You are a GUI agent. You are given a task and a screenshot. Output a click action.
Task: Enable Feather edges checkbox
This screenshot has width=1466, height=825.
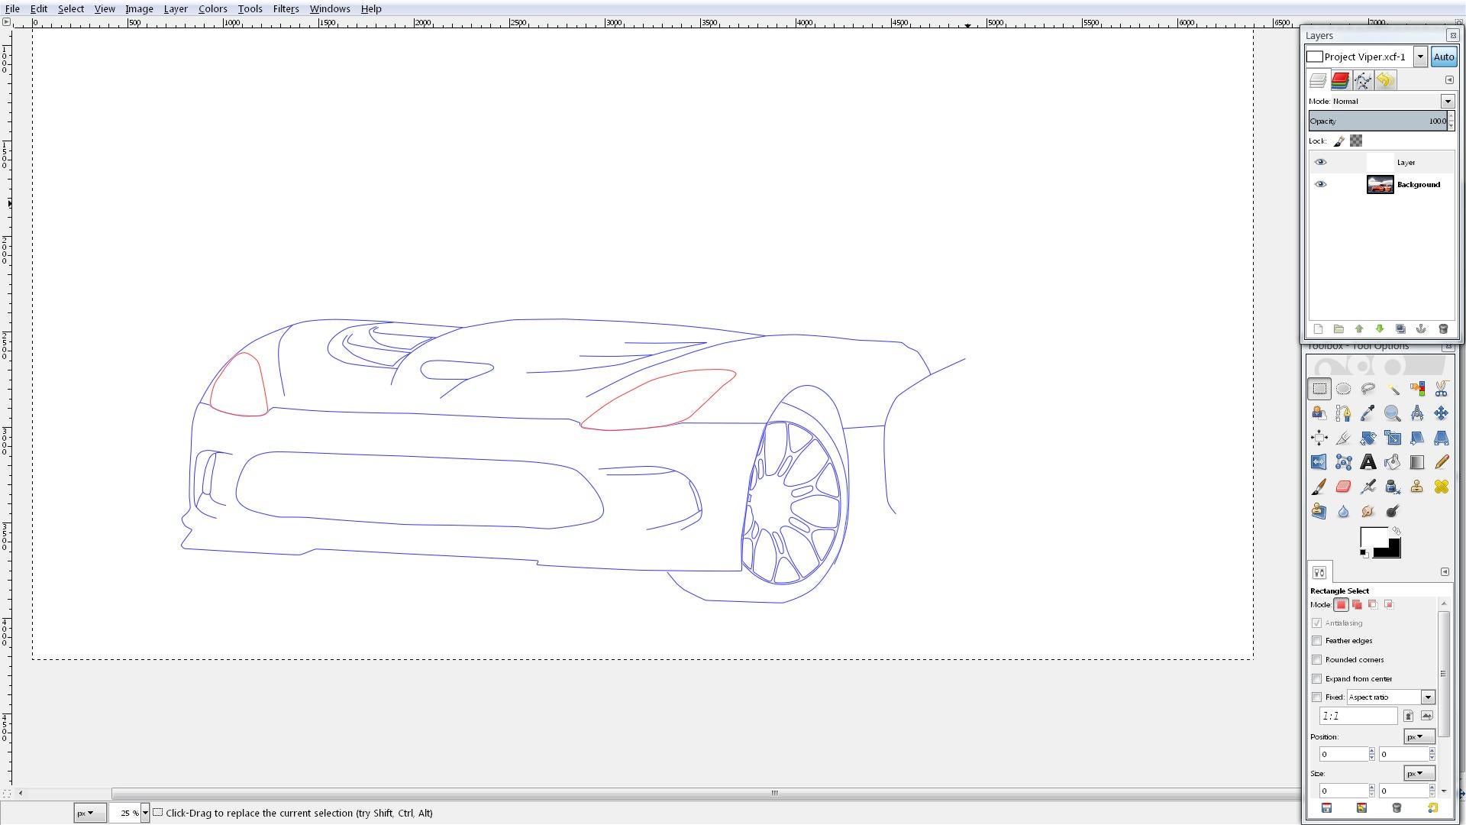coord(1316,641)
